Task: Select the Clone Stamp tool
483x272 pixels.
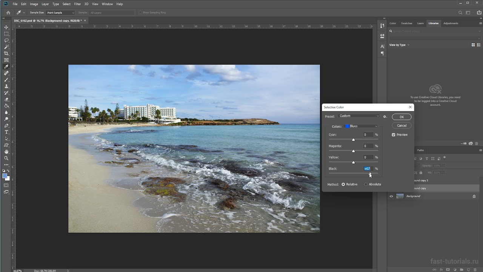Action: [x=6, y=87]
